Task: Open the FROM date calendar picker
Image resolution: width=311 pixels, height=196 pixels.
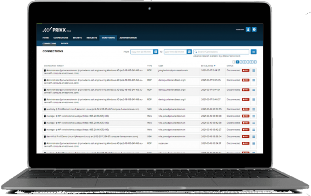Action: (x=155, y=52)
